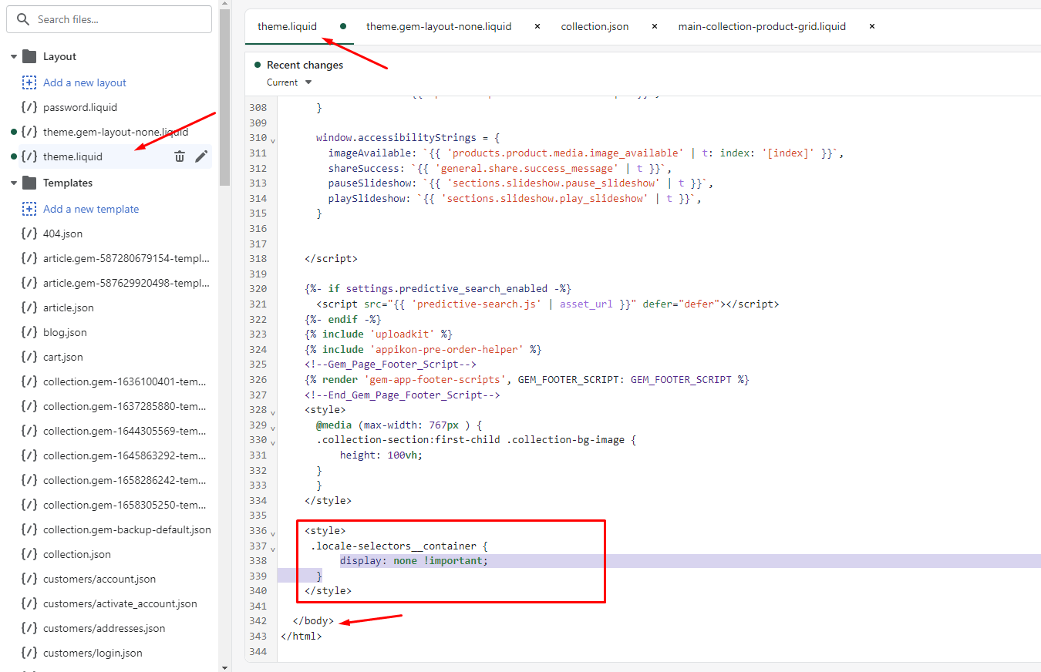
Task: Click the Templates folder icon
Action: pos(29,183)
